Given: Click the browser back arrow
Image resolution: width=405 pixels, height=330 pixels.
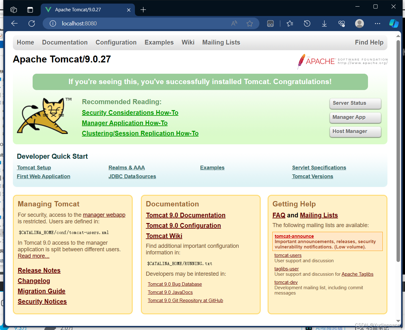Looking at the screenshot, I should click(x=14, y=24).
